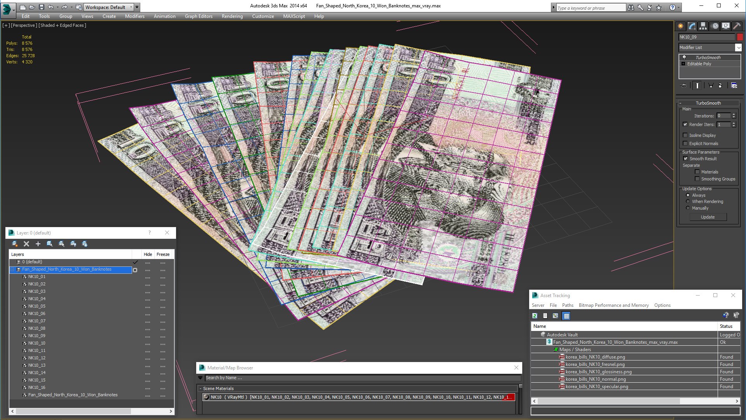Enable the Explicit Normals checkbox
Image resolution: width=746 pixels, height=420 pixels.
click(x=685, y=143)
